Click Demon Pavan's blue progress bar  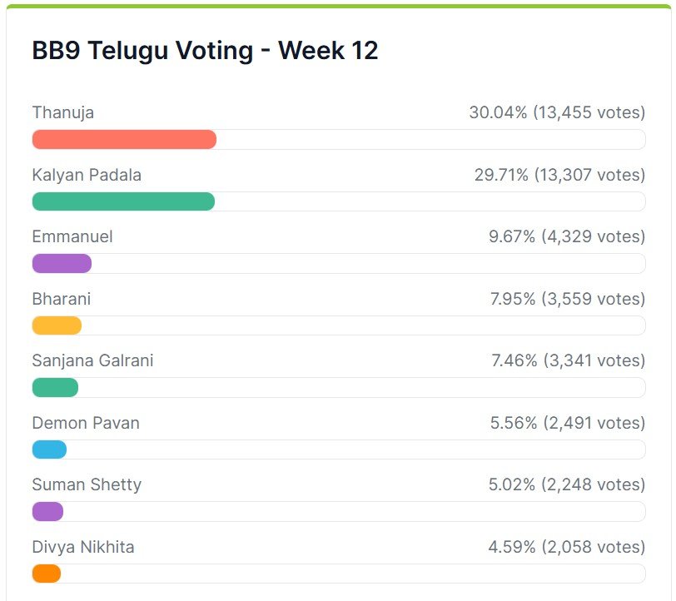click(x=49, y=450)
